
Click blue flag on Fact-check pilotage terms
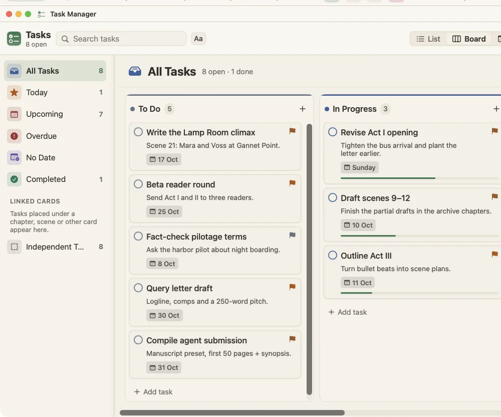pos(293,235)
